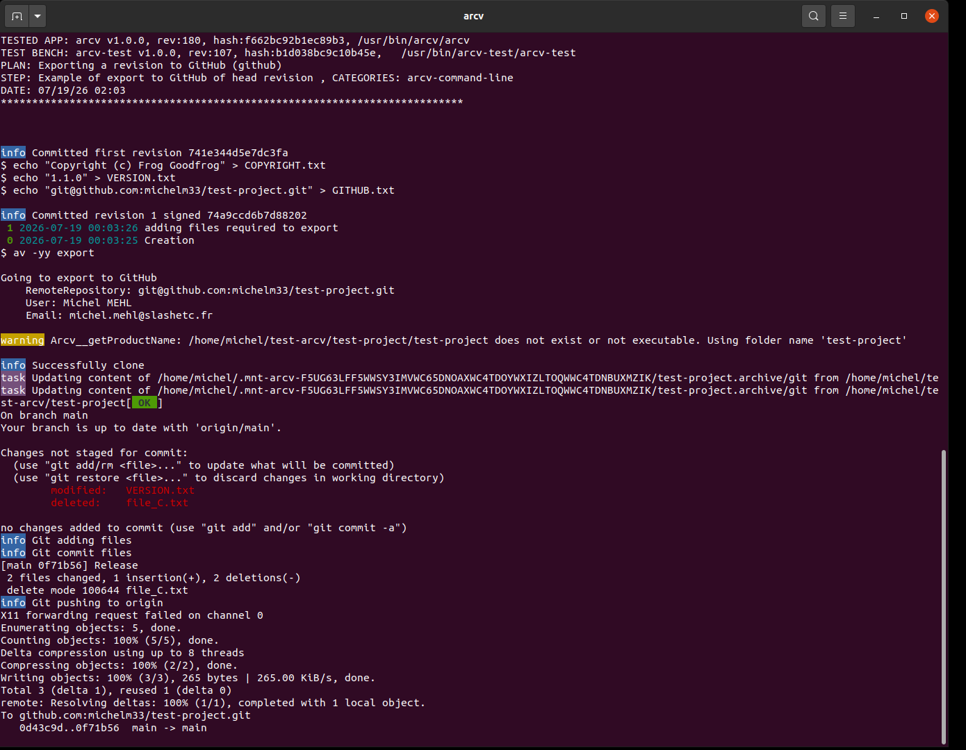Click 'On branch main' text
The width and height of the screenshot is (966, 750).
click(44, 415)
